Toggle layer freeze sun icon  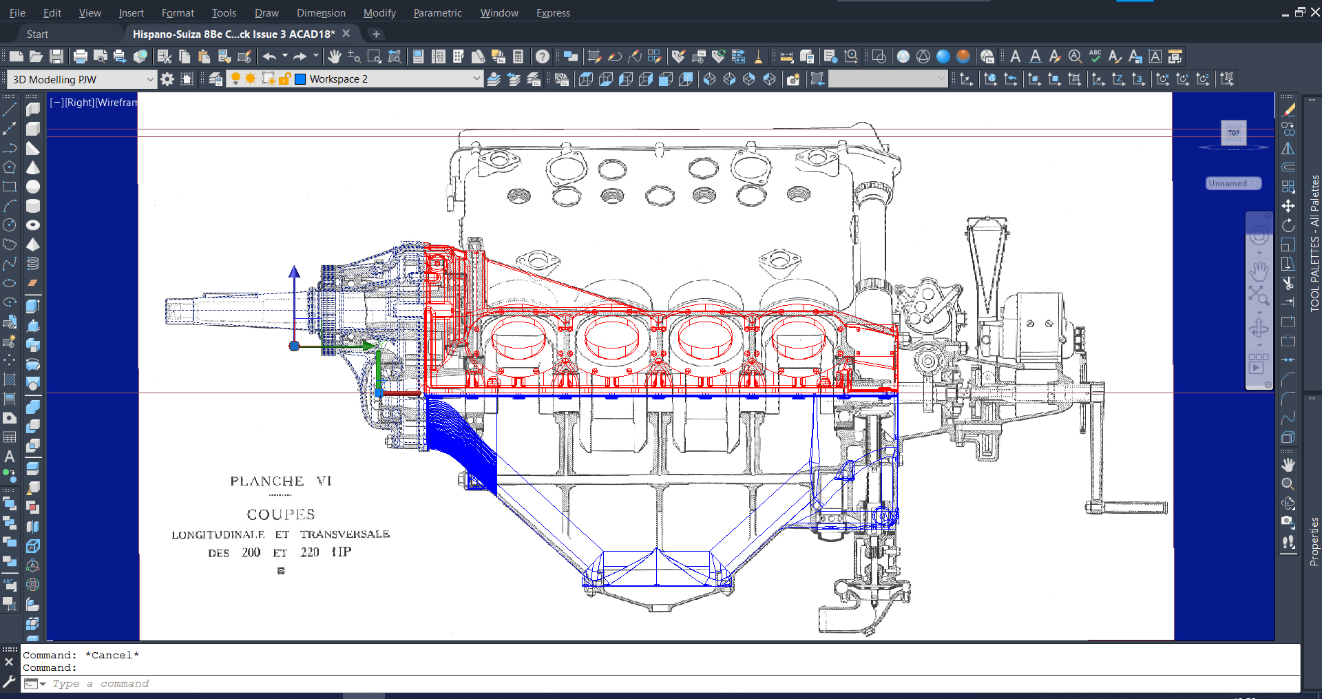coord(251,79)
